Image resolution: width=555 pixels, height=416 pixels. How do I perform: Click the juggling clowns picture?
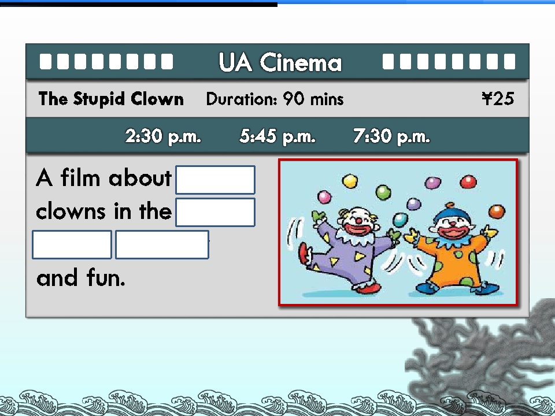click(x=398, y=232)
